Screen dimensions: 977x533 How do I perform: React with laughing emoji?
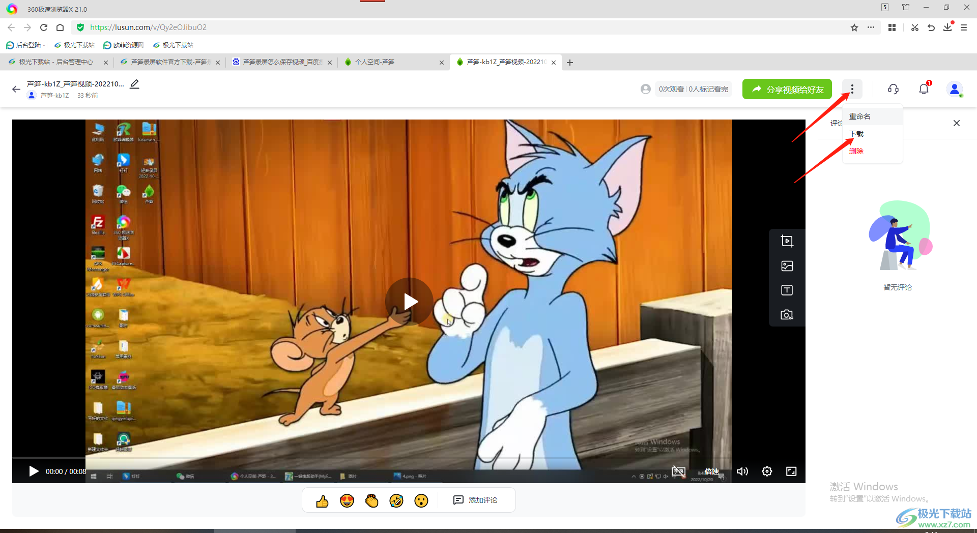click(x=396, y=501)
